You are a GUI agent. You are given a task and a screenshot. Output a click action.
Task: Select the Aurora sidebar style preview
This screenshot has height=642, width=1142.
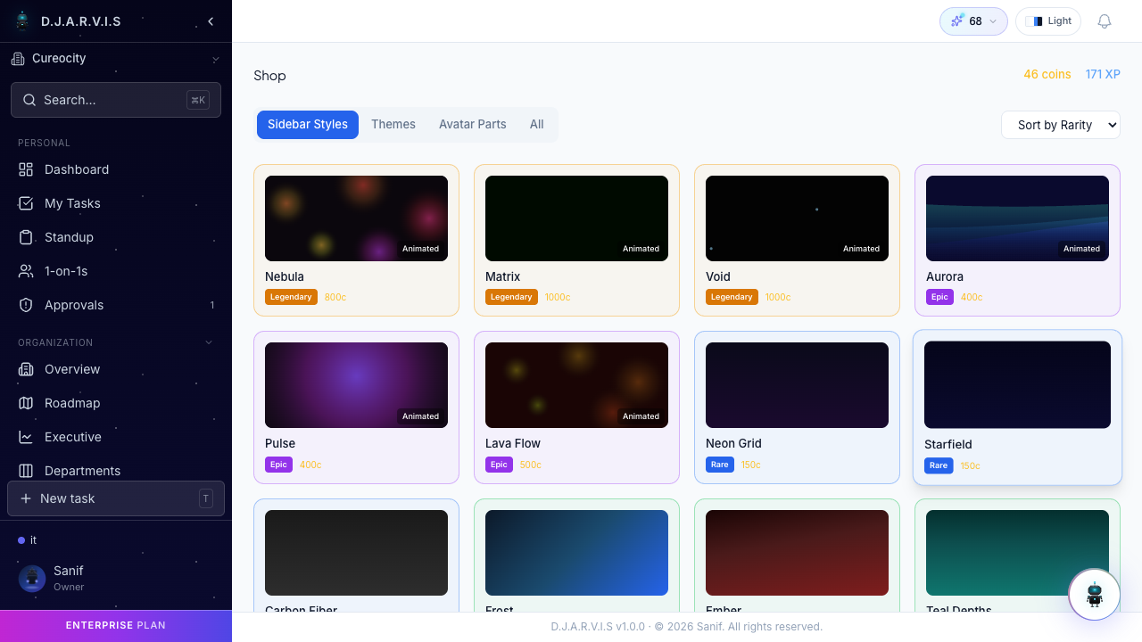click(x=1017, y=218)
